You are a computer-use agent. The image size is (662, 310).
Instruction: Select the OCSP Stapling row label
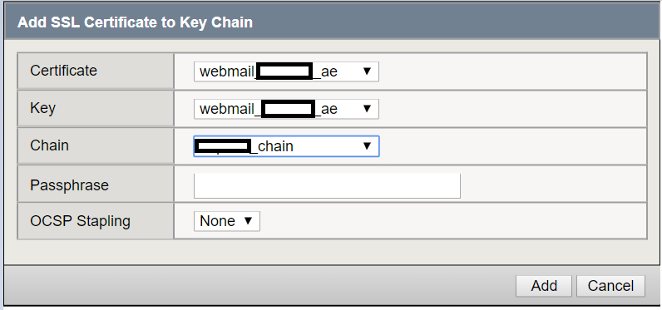(x=80, y=221)
